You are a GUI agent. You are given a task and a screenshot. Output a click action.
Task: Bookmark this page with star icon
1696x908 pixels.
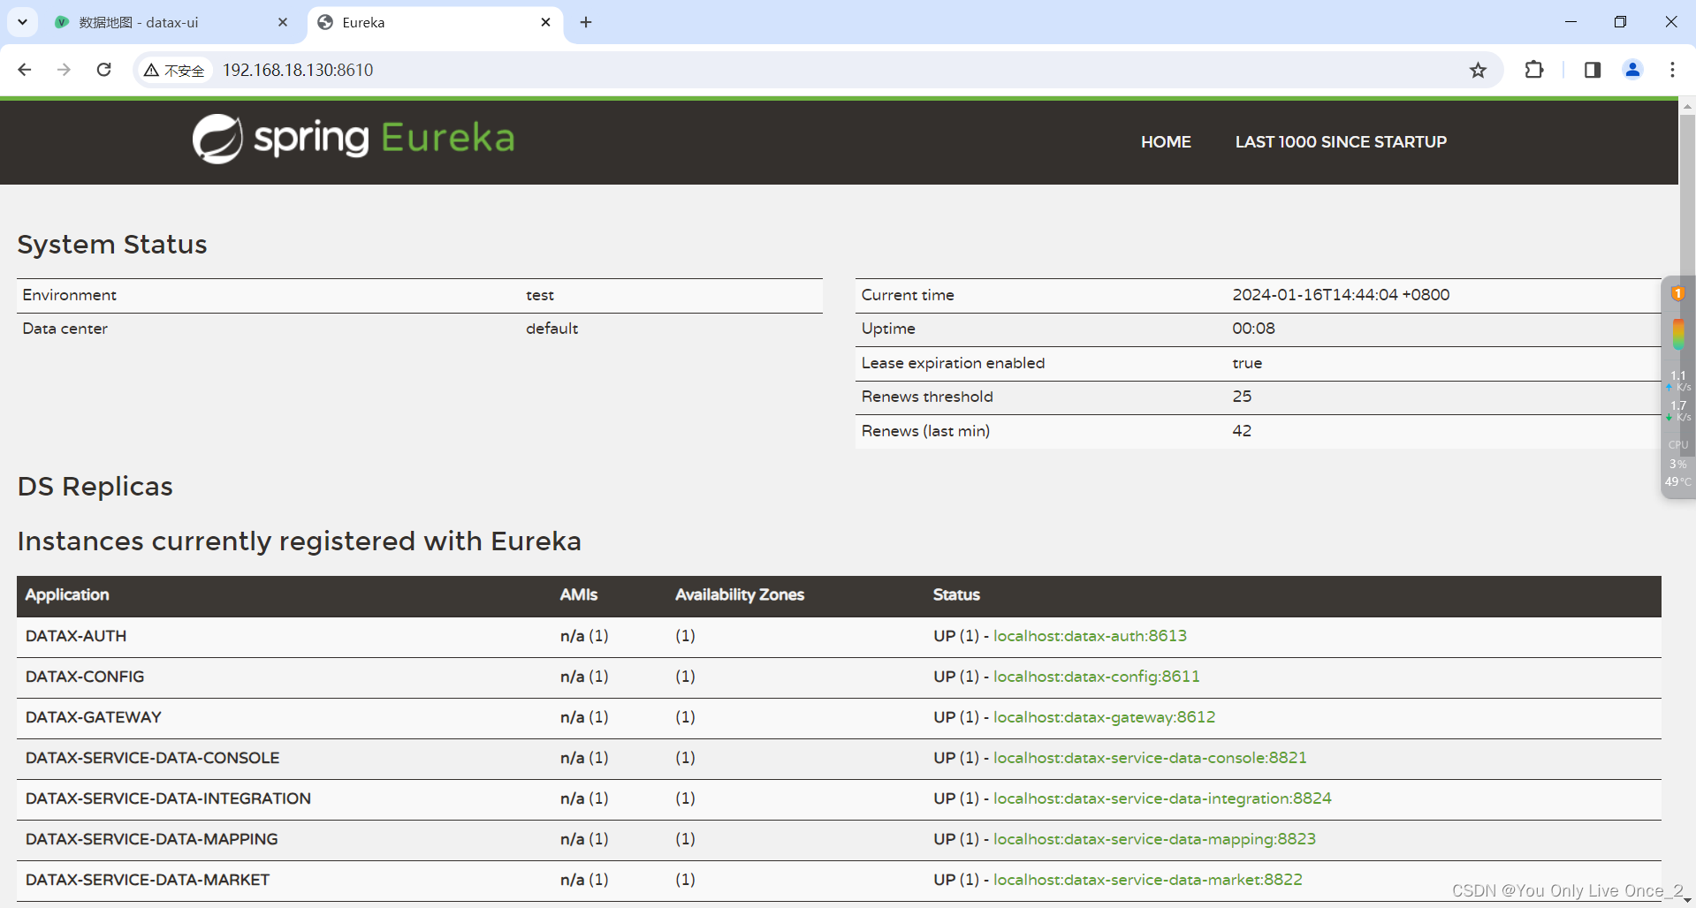pyautogui.click(x=1478, y=70)
